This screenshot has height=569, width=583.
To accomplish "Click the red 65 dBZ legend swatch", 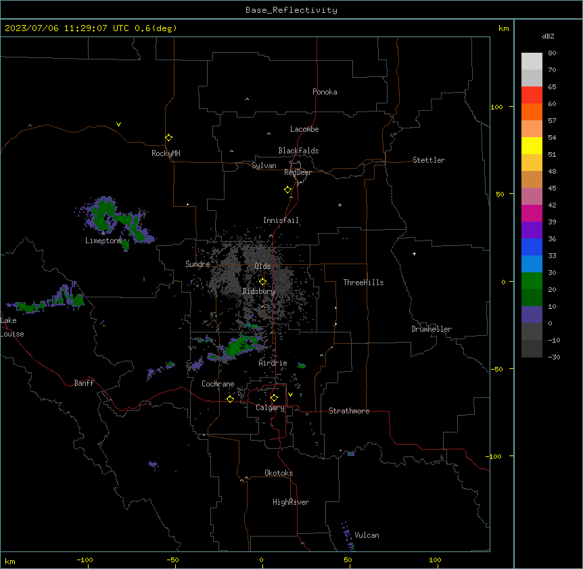I will tap(532, 95).
